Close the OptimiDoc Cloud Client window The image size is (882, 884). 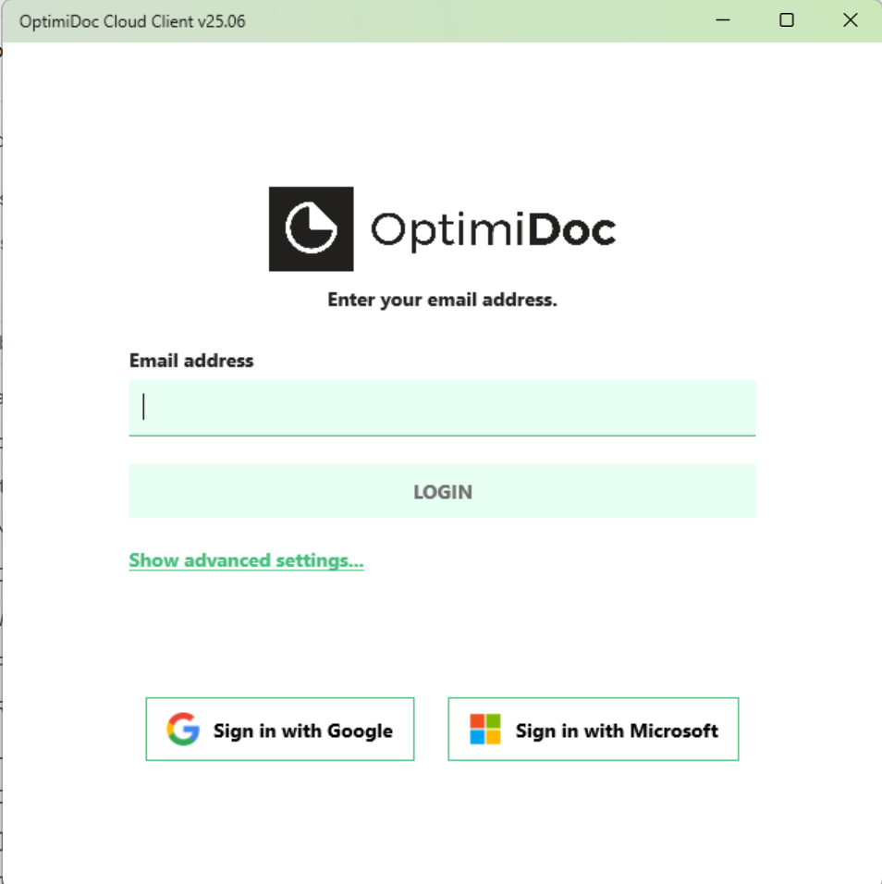[x=851, y=20]
